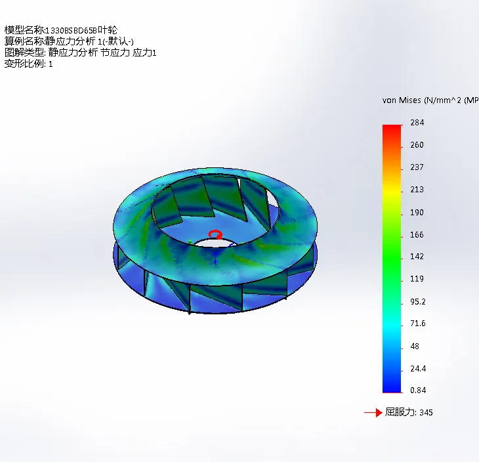Click the yield strength label "屈服力: 345"
Image resolution: width=479 pixels, height=462 pixels.
pos(409,412)
